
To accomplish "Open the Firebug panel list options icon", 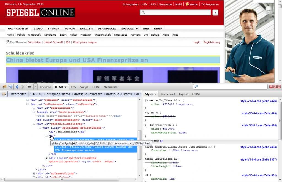I will click(29, 87).
